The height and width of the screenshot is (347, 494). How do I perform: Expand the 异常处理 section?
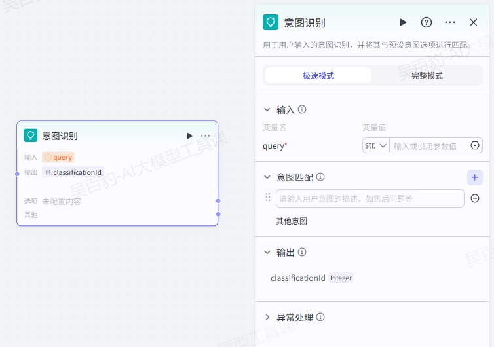267,317
